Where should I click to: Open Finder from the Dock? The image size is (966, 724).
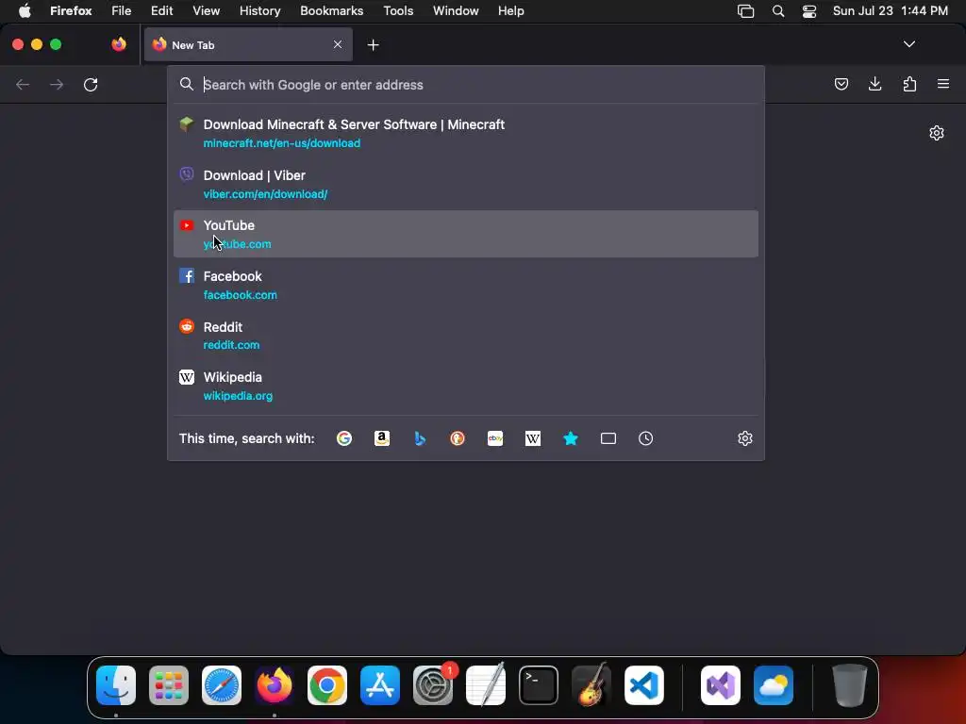click(x=116, y=684)
